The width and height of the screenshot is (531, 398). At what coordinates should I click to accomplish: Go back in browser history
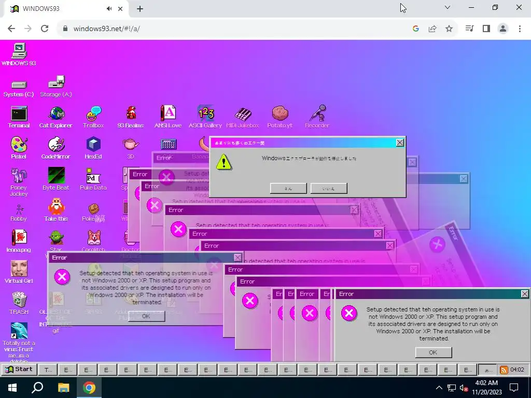pos(11,29)
